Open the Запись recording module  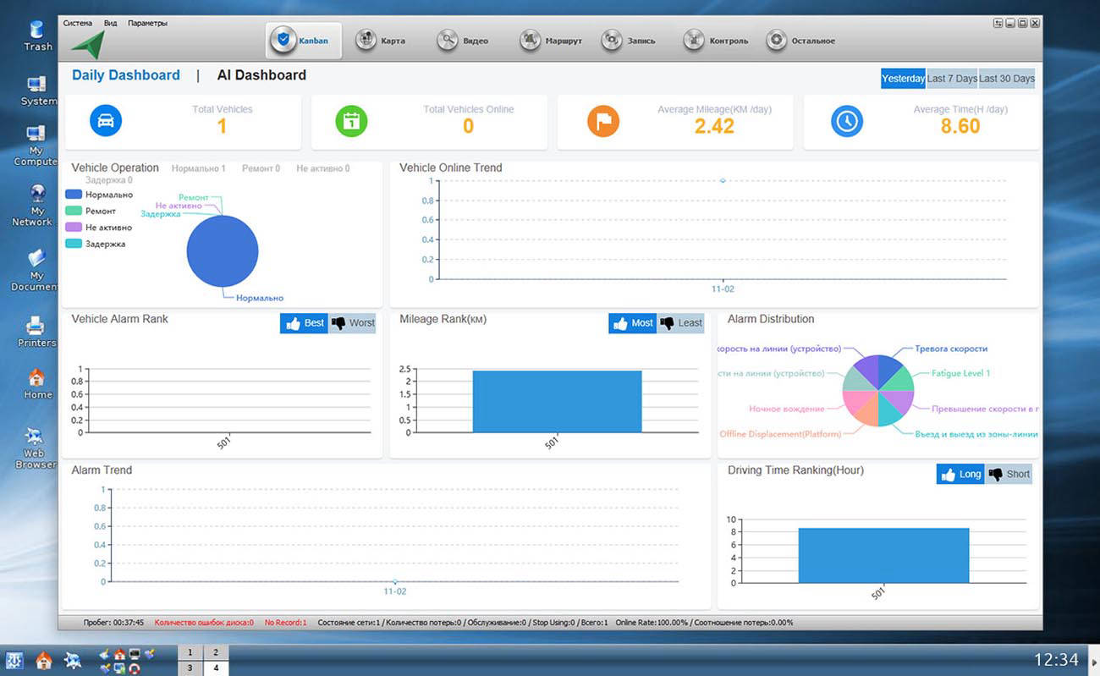point(612,41)
